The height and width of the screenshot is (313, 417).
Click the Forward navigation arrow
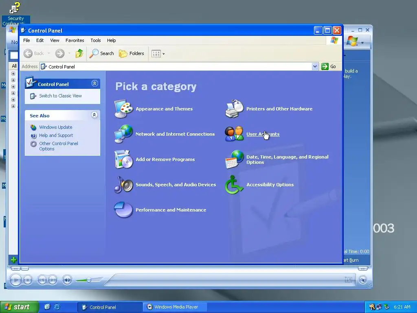[60, 53]
